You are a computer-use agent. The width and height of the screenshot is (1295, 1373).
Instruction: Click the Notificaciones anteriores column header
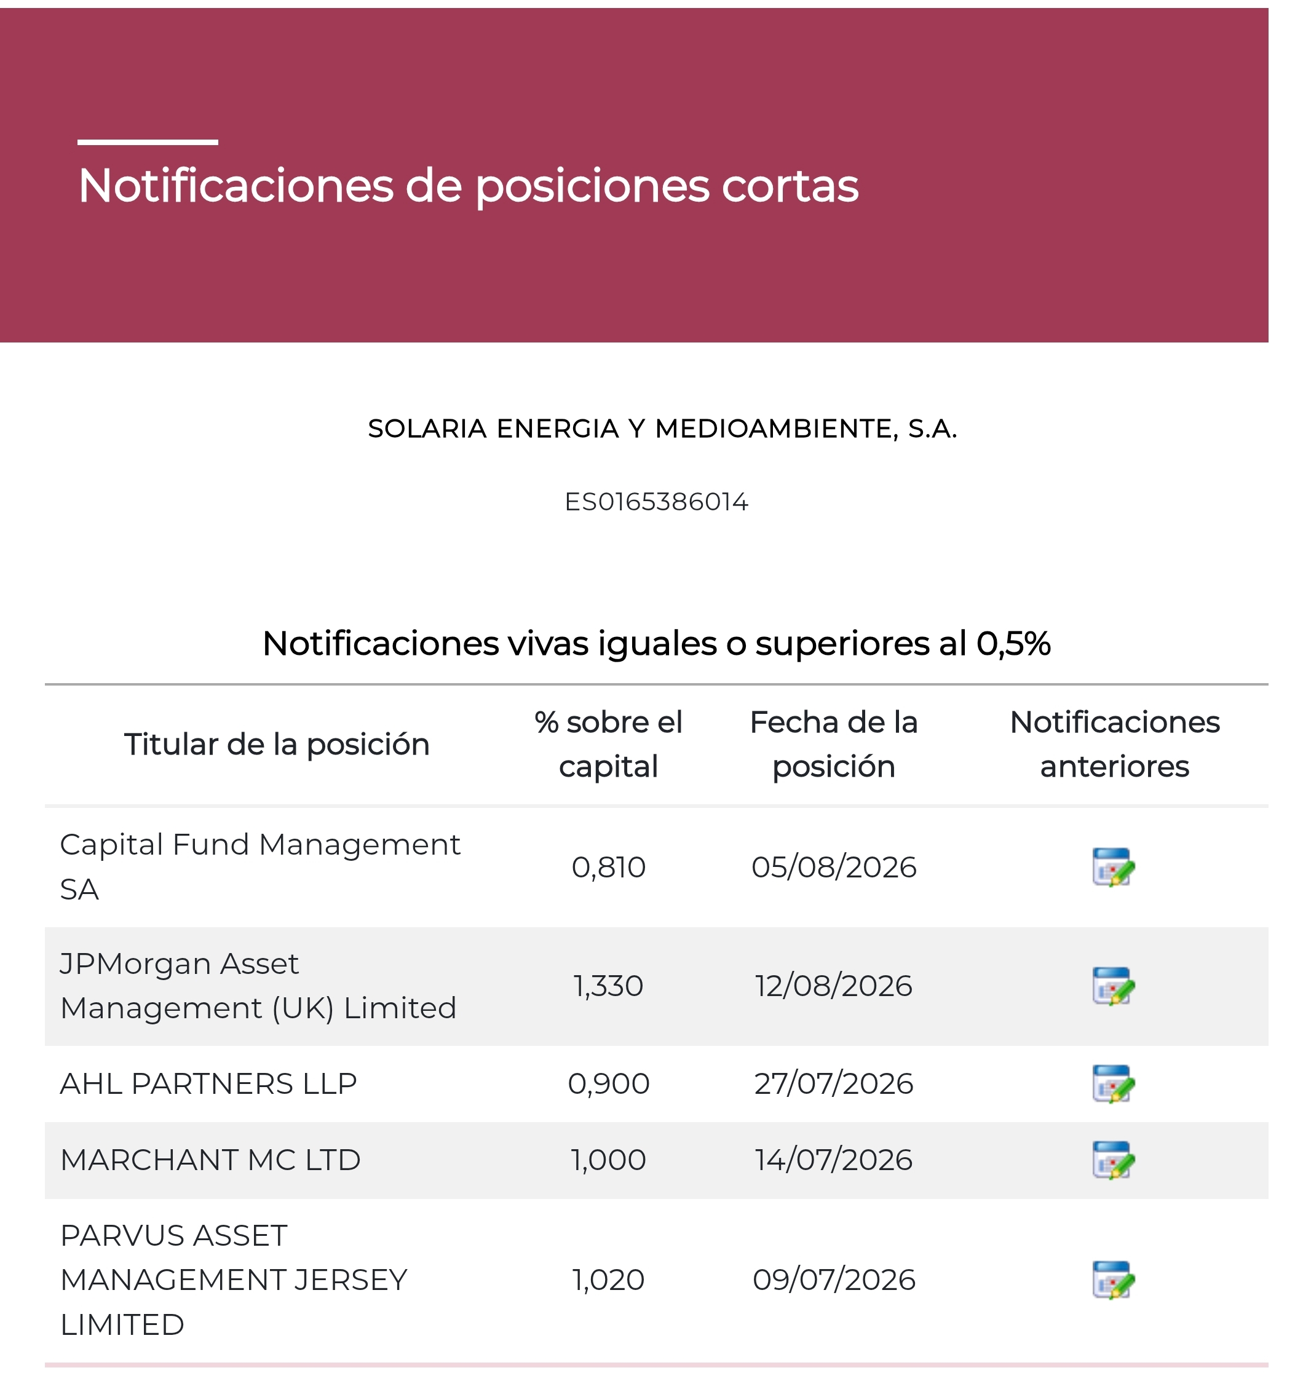click(x=1115, y=745)
